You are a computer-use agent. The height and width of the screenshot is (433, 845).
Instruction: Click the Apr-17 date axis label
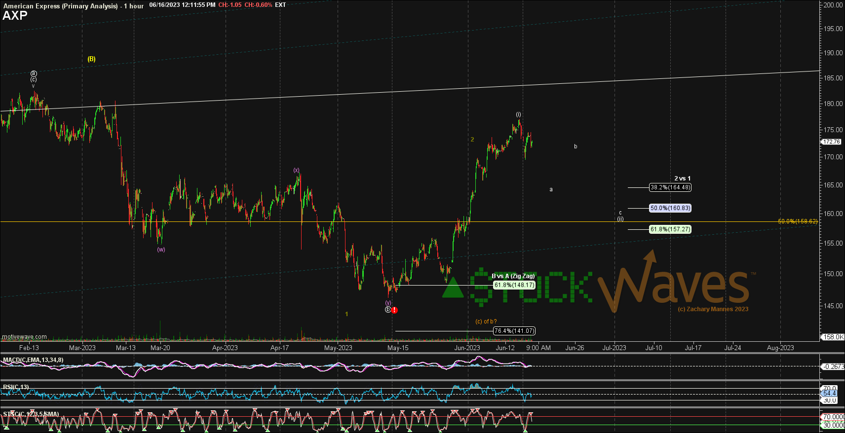[x=280, y=348]
